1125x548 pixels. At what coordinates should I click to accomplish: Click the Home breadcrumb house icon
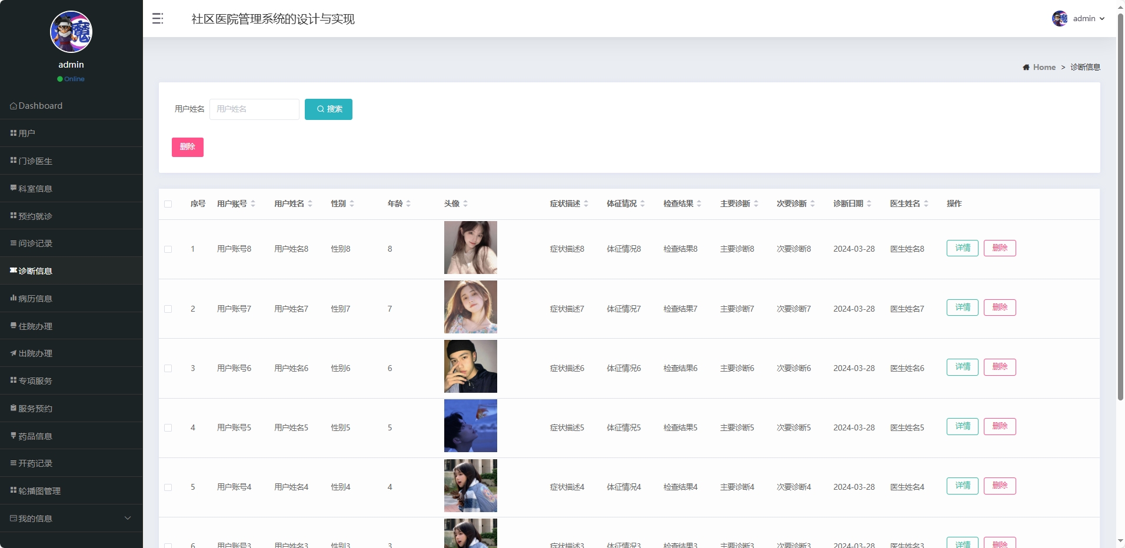coord(1026,67)
